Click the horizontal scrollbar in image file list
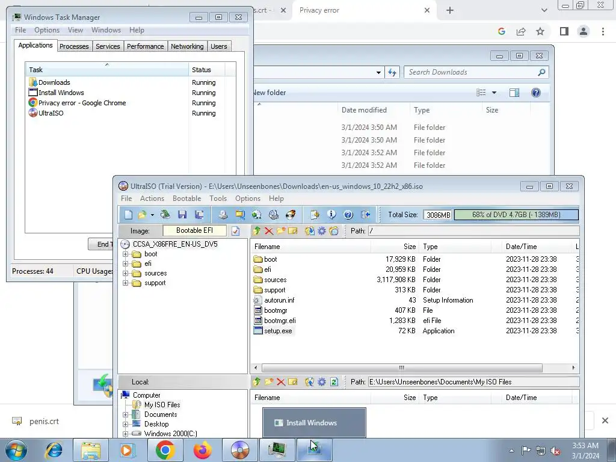Image resolution: width=616 pixels, height=462 pixels. pyautogui.click(x=401, y=368)
